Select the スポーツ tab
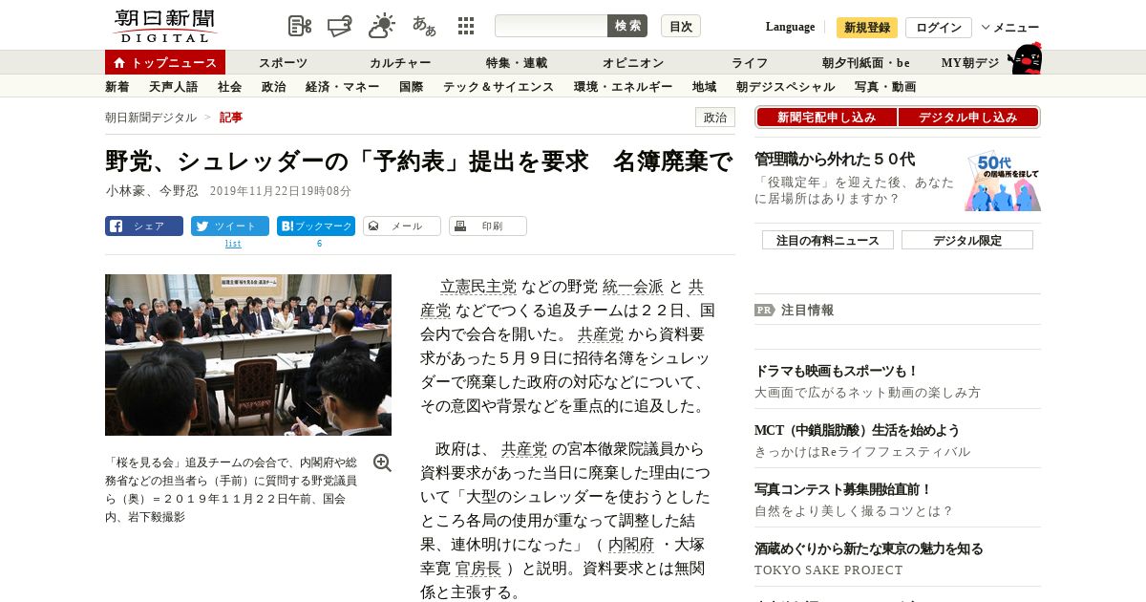Screen dimensions: 1146x602 (283, 63)
